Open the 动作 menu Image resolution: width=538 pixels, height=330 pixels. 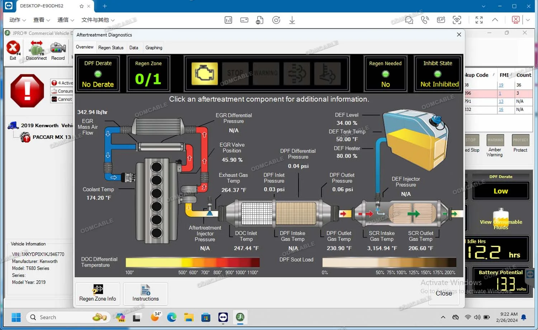pos(18,20)
